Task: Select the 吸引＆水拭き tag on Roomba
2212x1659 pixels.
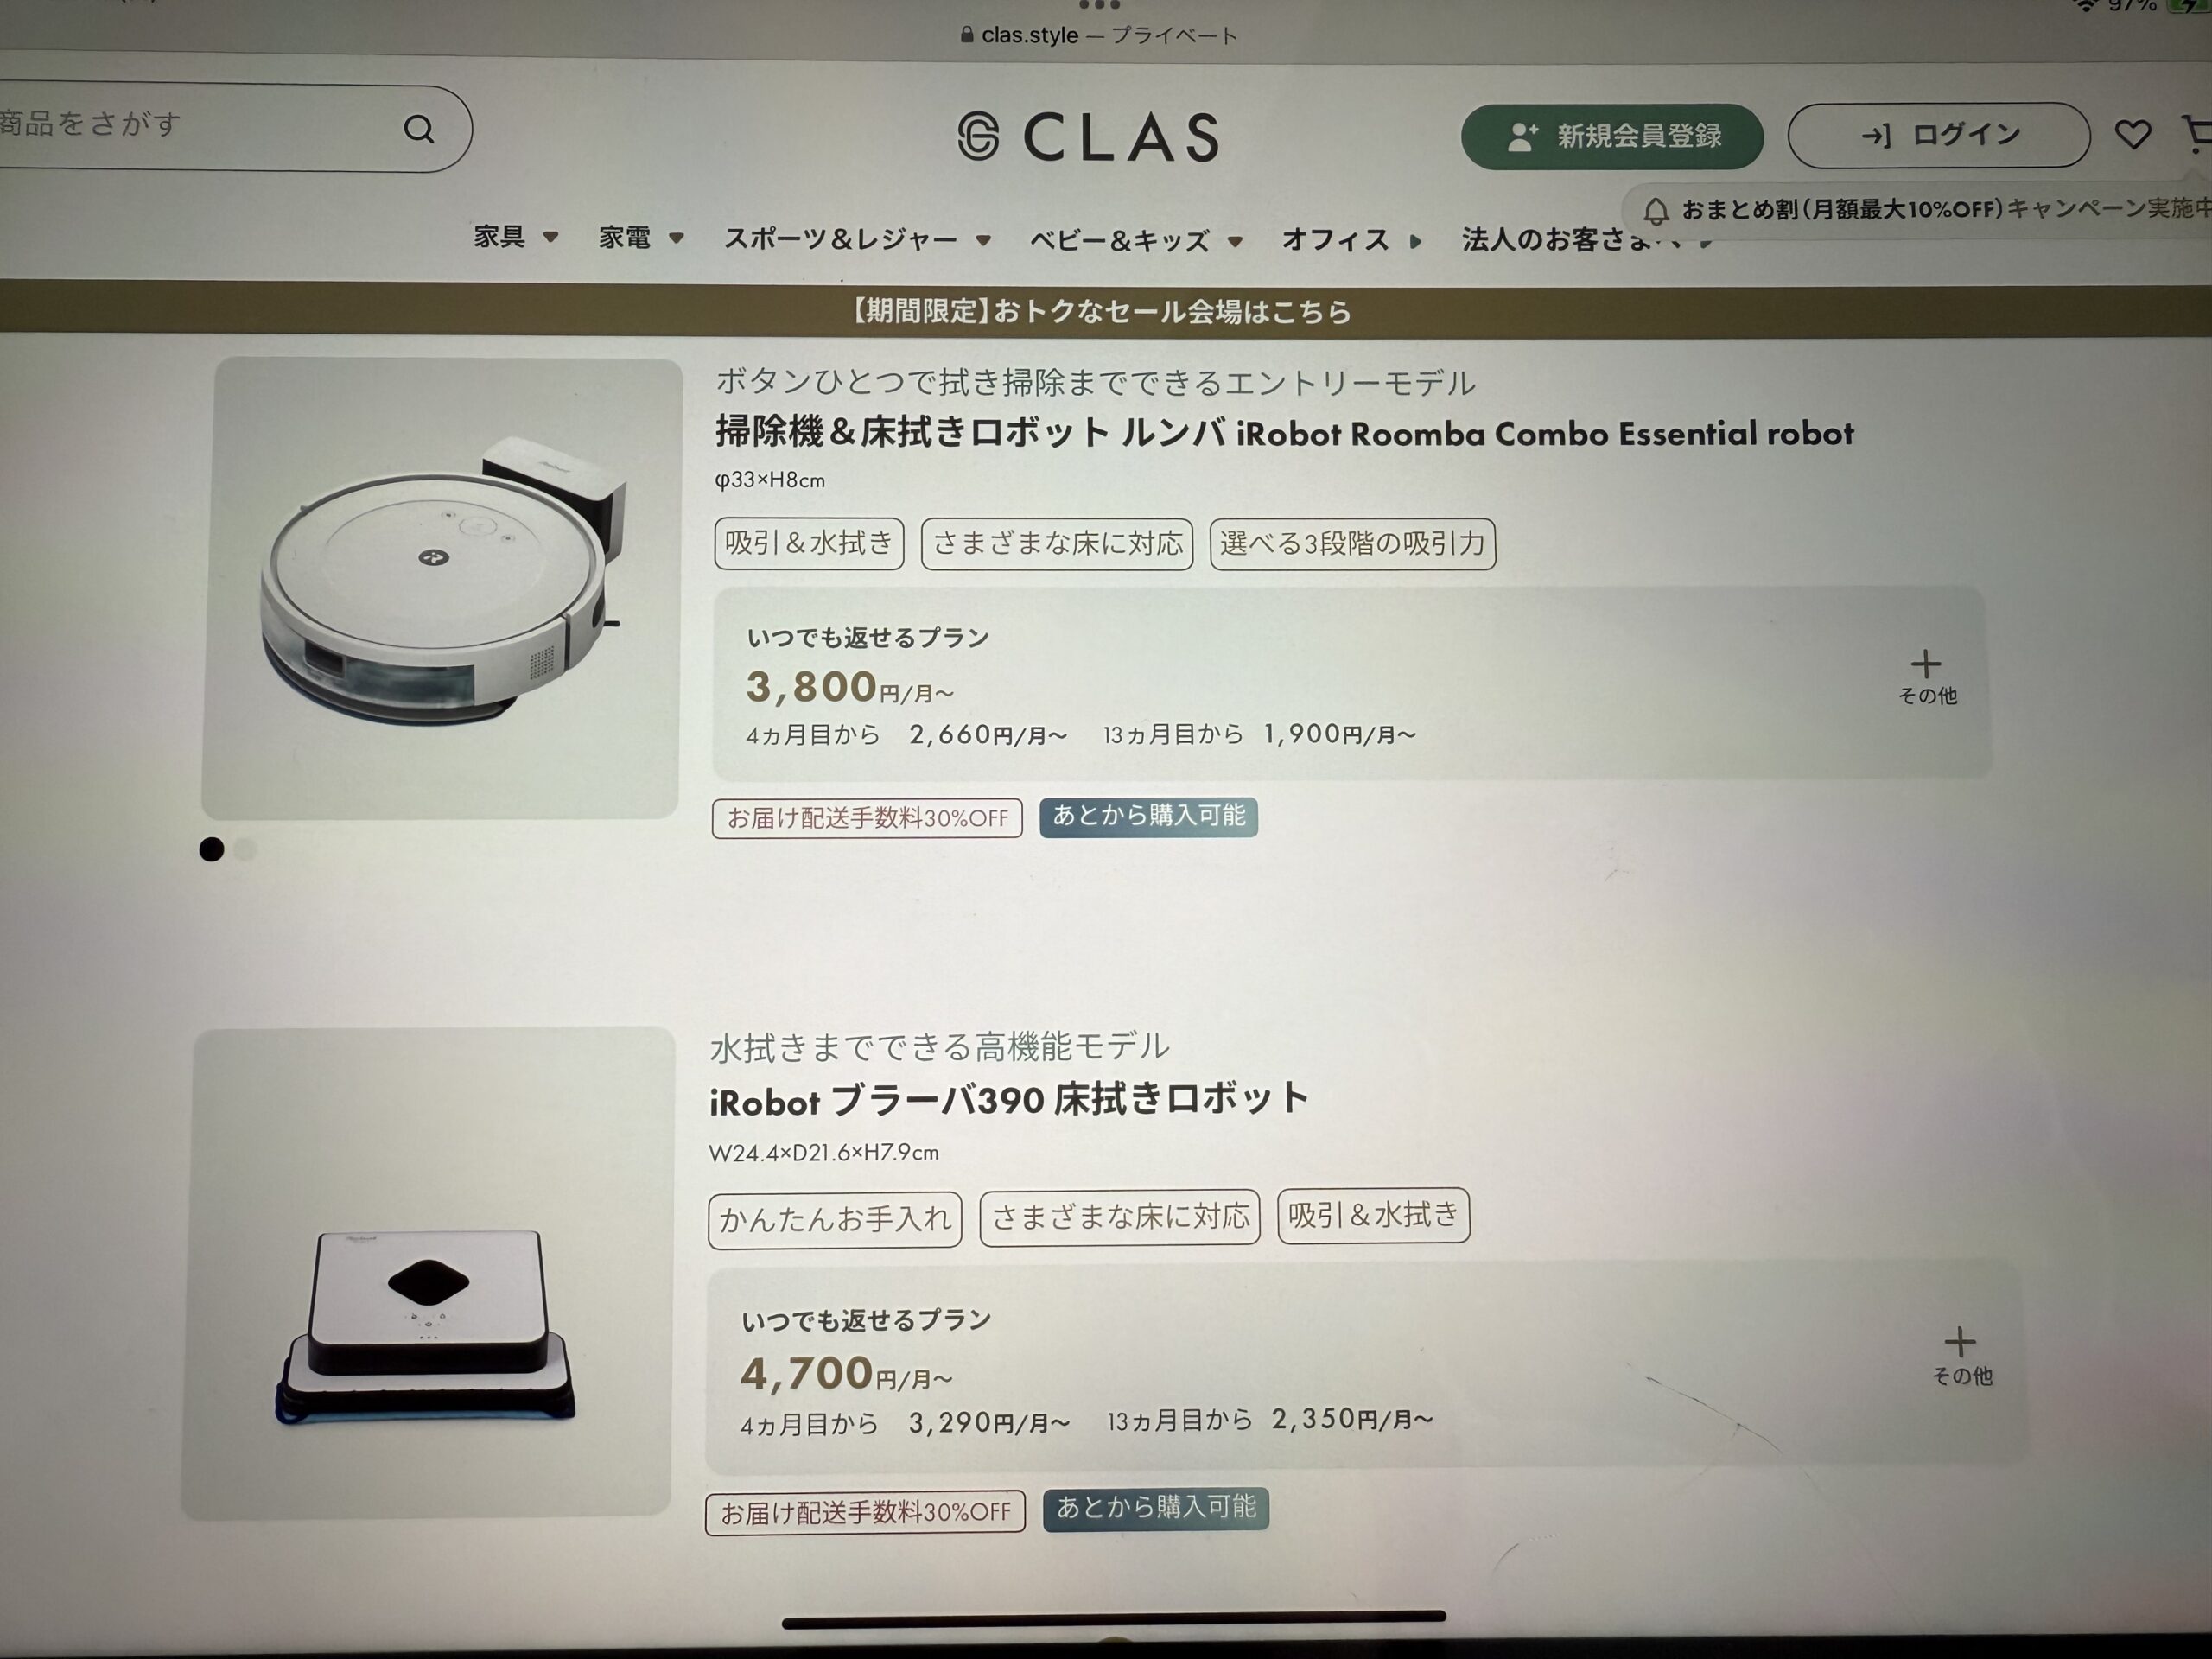Action: tap(809, 544)
